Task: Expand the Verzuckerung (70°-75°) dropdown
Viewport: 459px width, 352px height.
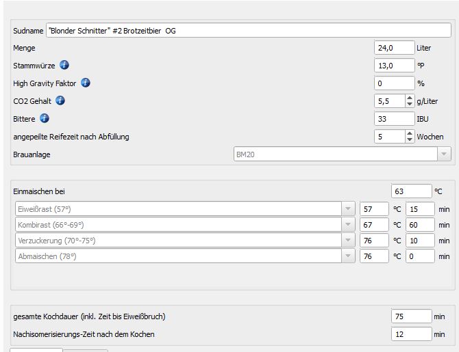Action: [349, 240]
